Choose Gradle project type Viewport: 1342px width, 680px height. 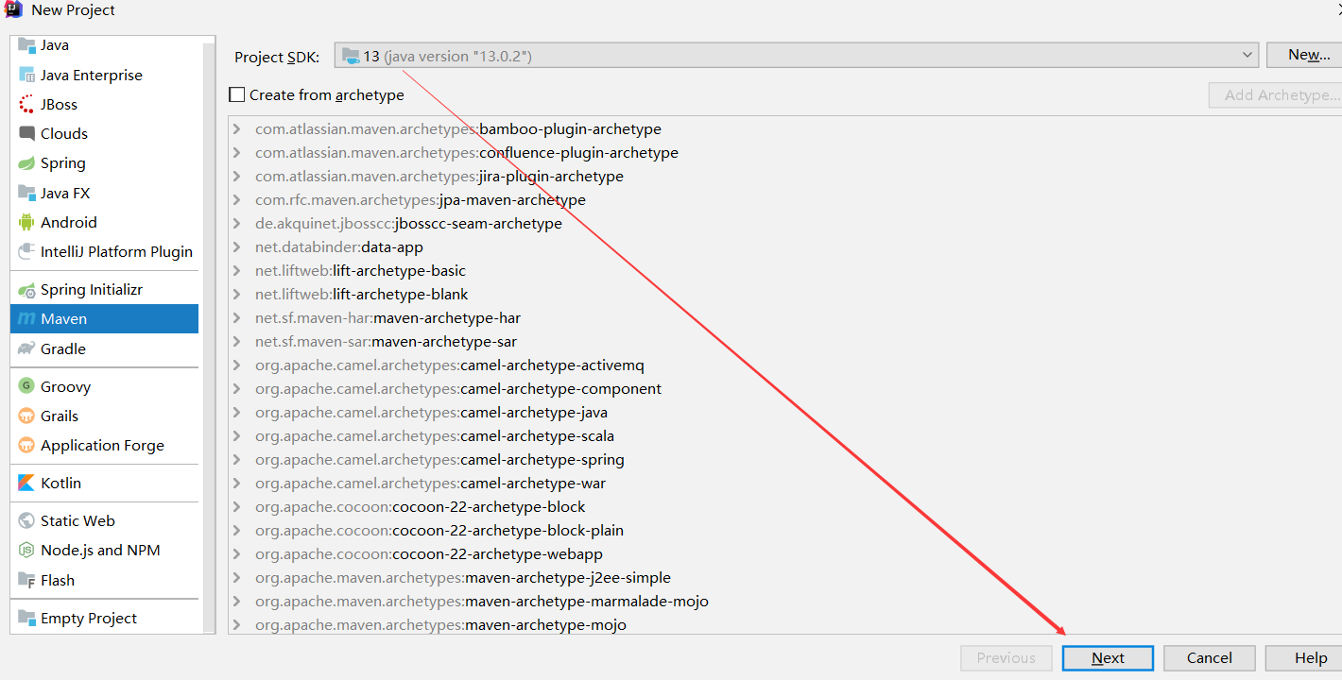point(104,348)
